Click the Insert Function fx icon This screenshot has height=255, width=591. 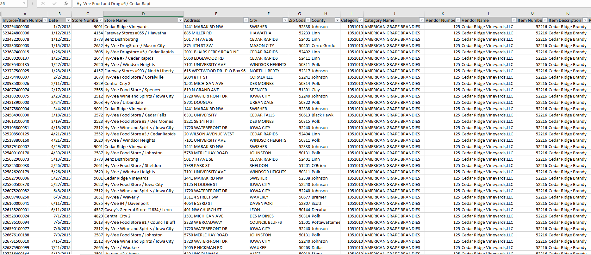click(x=66, y=3)
